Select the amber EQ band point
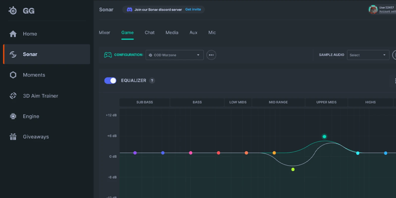 (x=274, y=153)
